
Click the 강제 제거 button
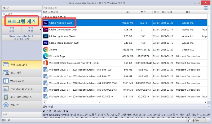(12, 29)
